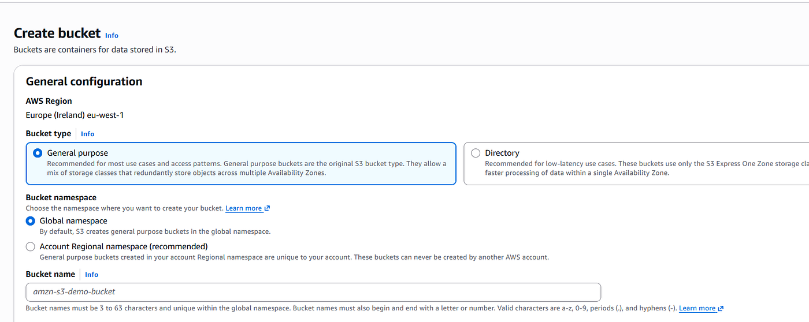
Task: Open Learn more link under Bucket namespace
Action: [243, 208]
